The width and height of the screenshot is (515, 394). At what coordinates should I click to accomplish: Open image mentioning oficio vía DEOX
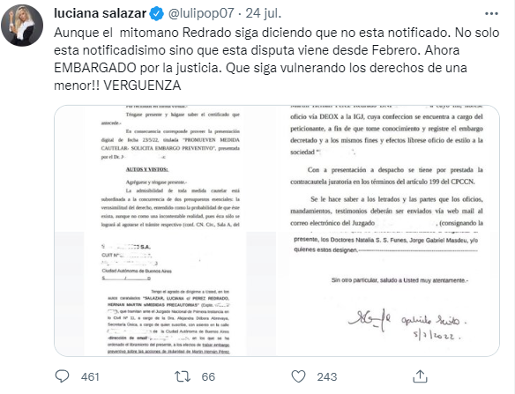tap(388, 168)
